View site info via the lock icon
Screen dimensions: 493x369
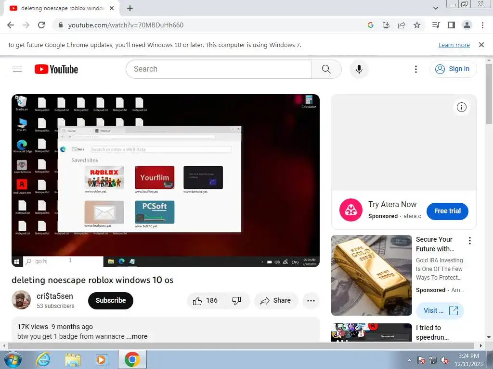pyautogui.click(x=61, y=25)
